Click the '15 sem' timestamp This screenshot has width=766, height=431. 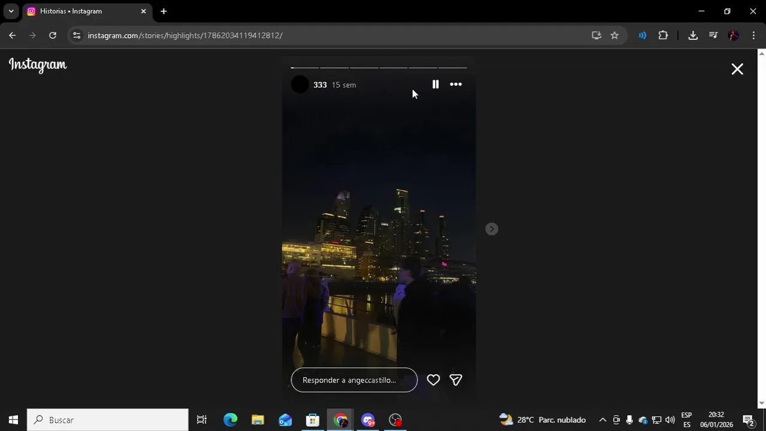(344, 85)
